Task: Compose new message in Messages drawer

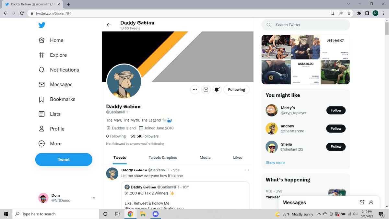Action: pos(362,202)
